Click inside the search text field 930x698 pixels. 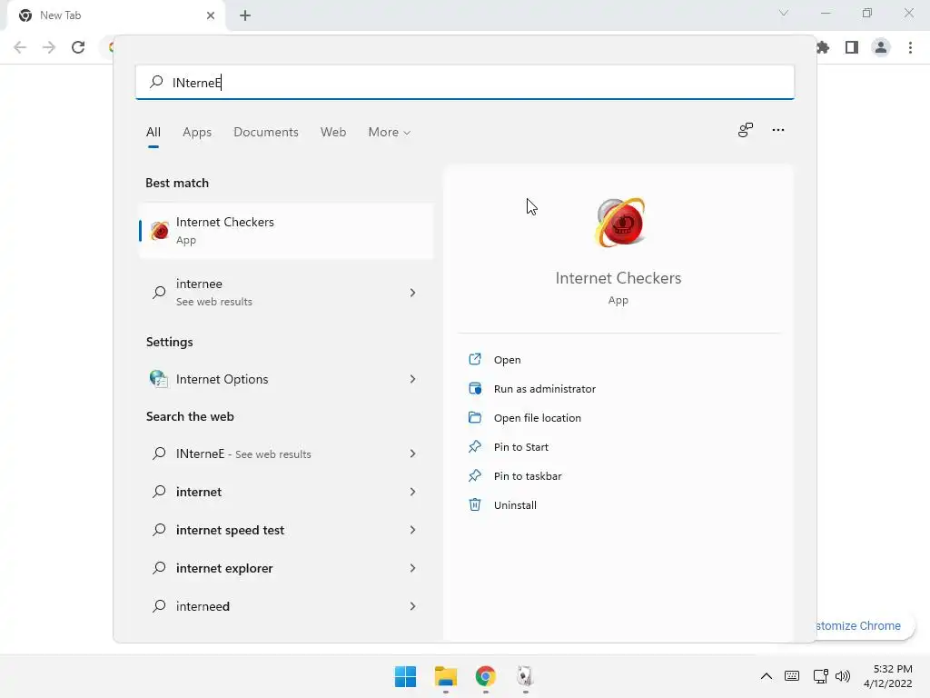[x=465, y=82]
